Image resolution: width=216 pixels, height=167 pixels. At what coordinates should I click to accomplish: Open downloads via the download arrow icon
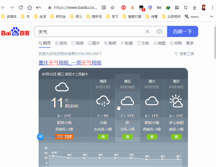195,8
